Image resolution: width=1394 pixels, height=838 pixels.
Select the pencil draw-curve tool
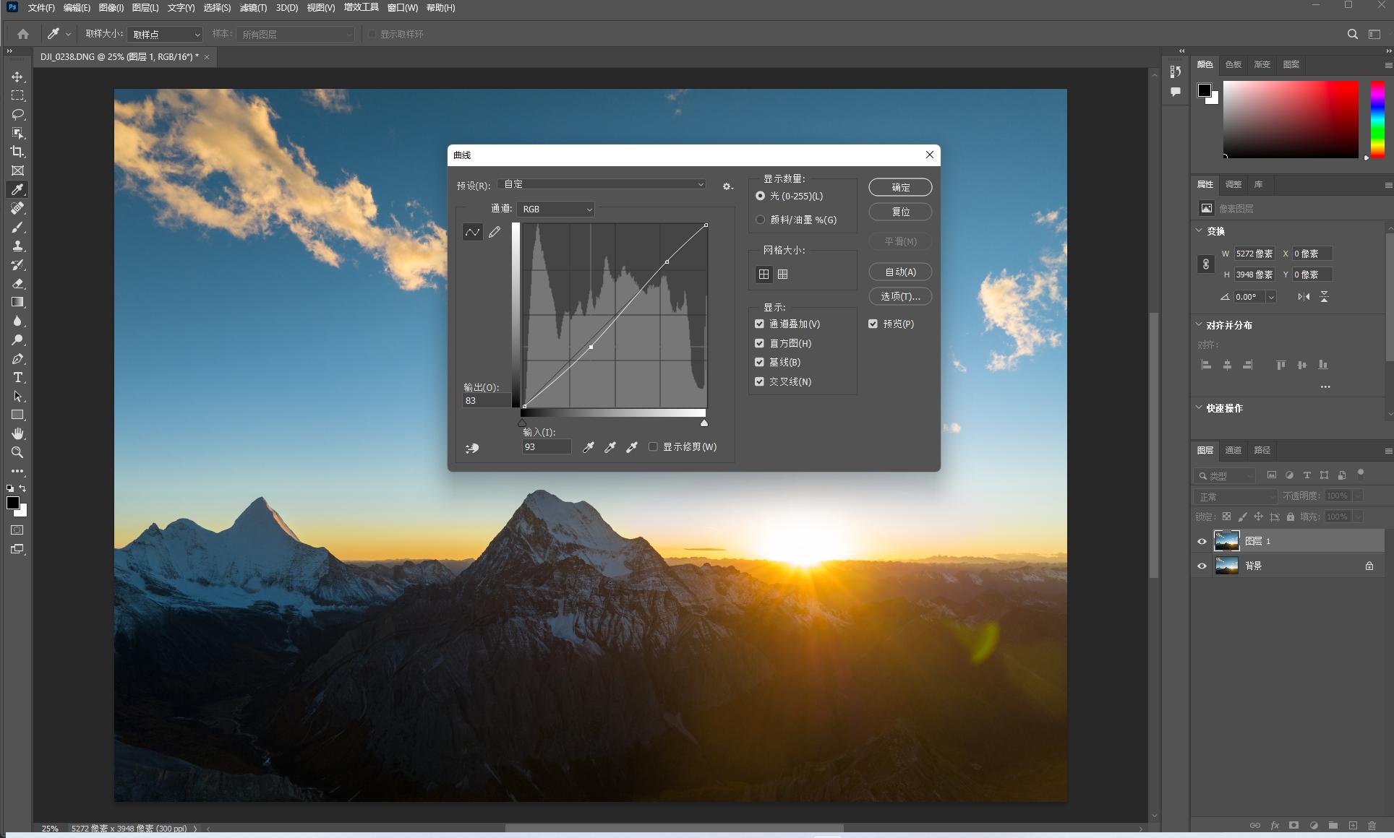click(x=495, y=232)
